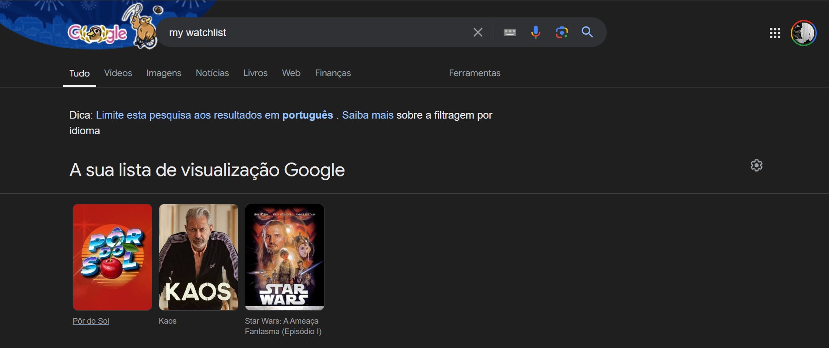
Task: Open the Notícias tab
Action: [212, 73]
